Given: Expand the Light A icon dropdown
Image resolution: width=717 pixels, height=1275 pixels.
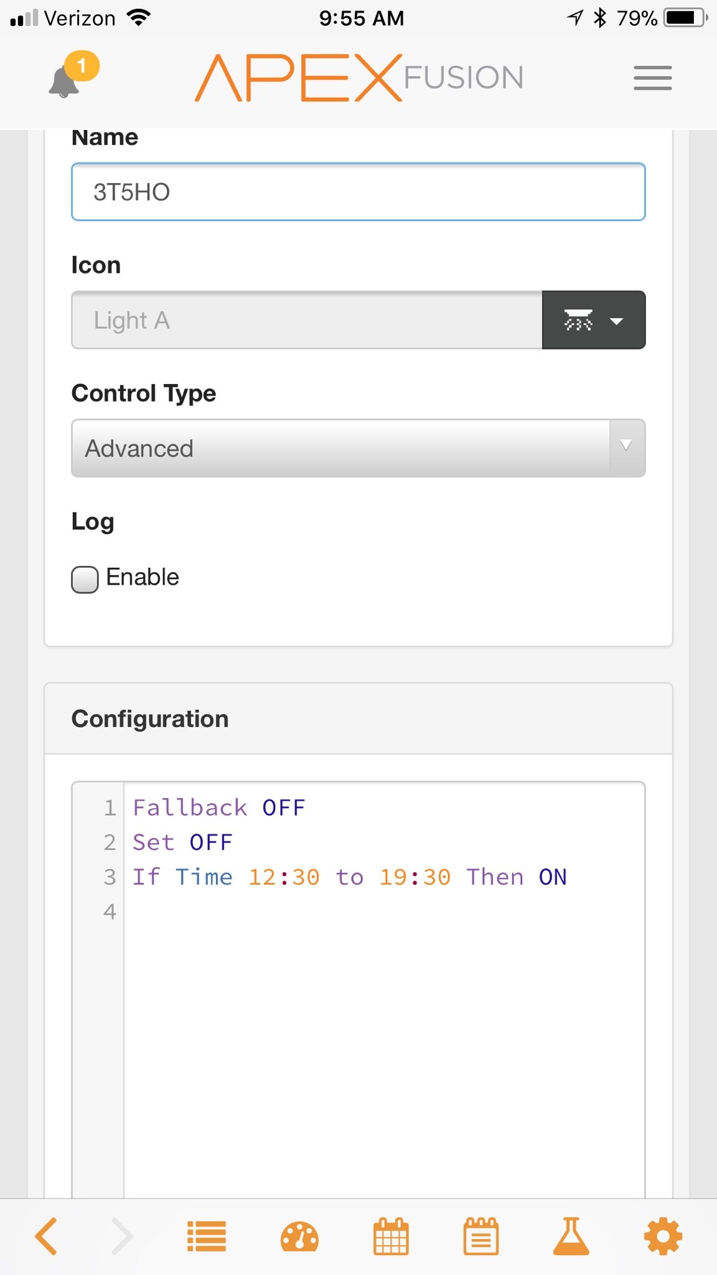Looking at the screenshot, I should click(594, 320).
